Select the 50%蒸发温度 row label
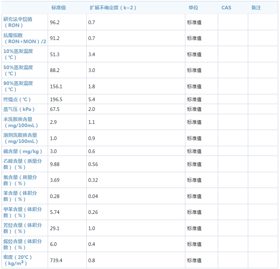Screen dimensions: 280x269 (x=18, y=70)
